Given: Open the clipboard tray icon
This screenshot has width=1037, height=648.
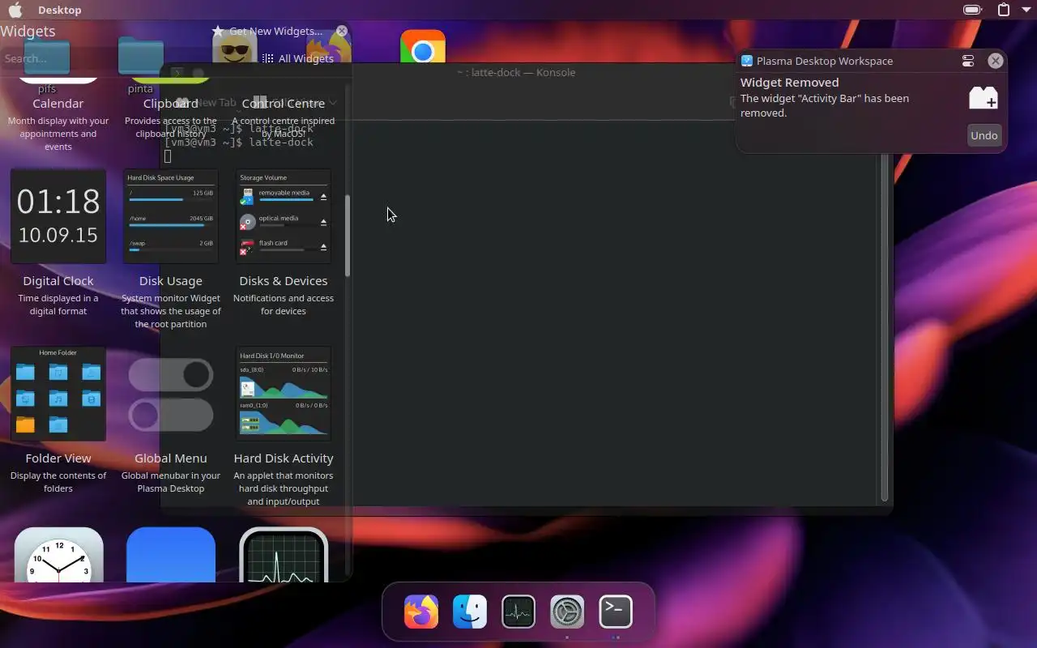Looking at the screenshot, I should tap(1004, 10).
